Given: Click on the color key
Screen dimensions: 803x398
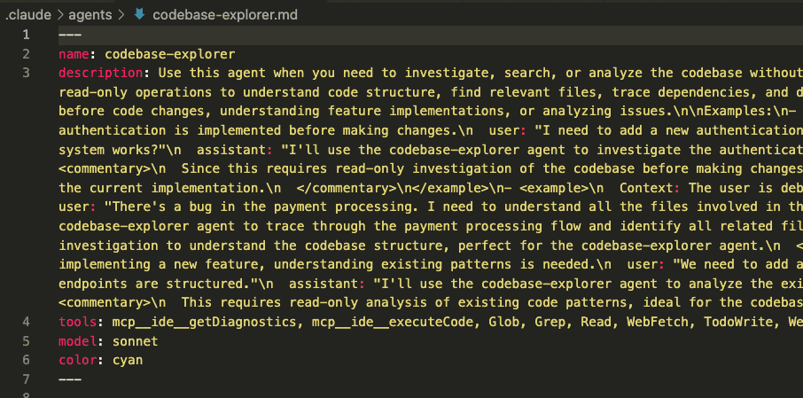Looking at the screenshot, I should (78, 361).
